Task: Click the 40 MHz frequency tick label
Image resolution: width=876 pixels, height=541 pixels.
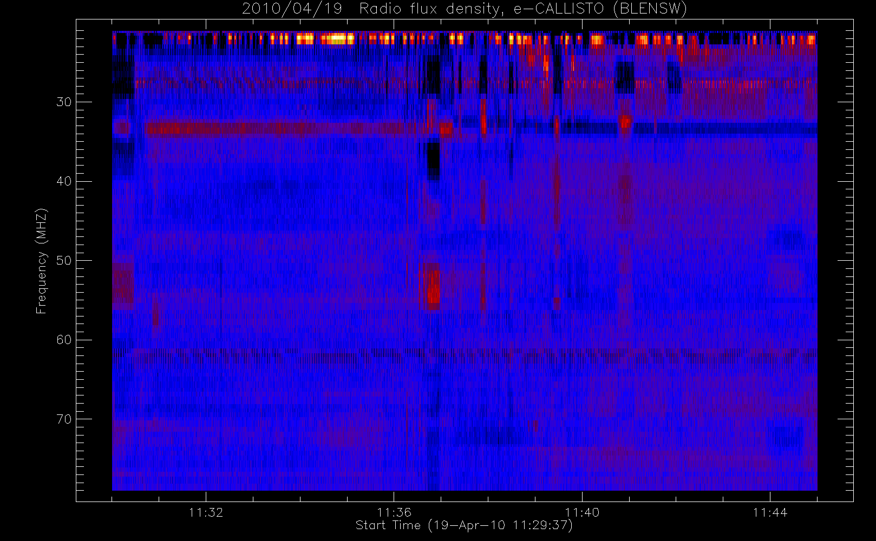Action: coord(64,181)
